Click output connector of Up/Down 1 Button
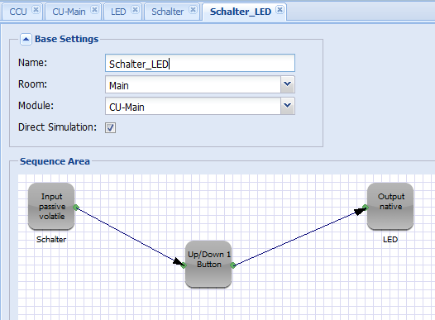This screenshot has width=435, height=320. [233, 265]
